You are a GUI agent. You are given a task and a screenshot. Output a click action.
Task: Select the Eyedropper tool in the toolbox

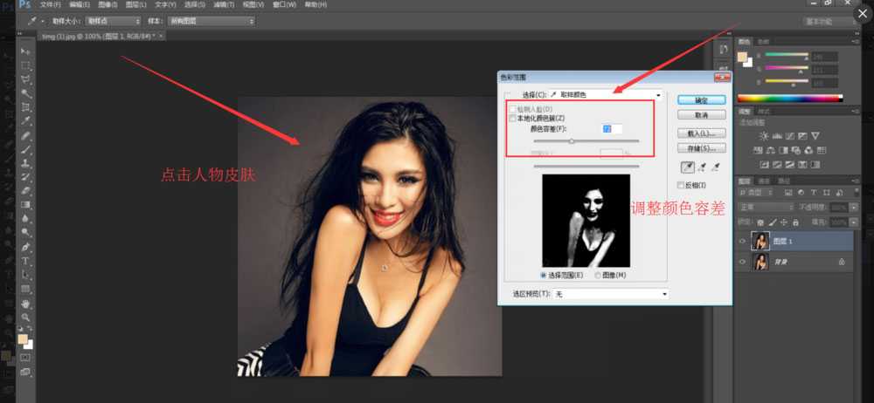26,121
